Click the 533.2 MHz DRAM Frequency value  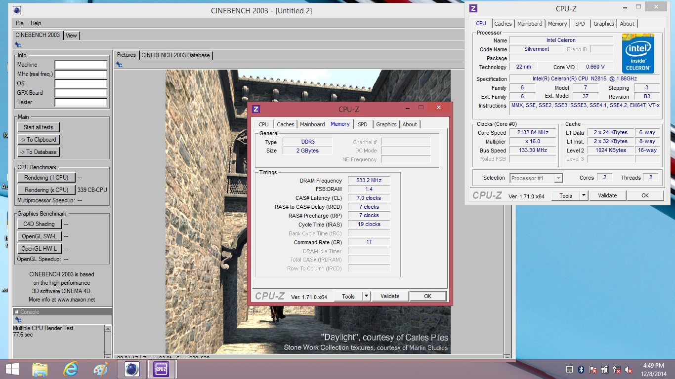(369, 181)
